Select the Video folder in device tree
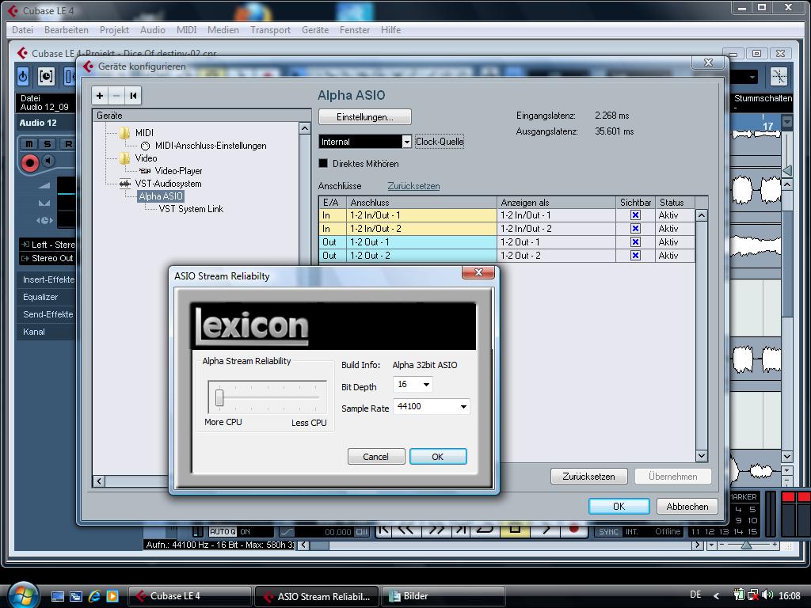This screenshot has height=608, width=811. tap(146, 158)
